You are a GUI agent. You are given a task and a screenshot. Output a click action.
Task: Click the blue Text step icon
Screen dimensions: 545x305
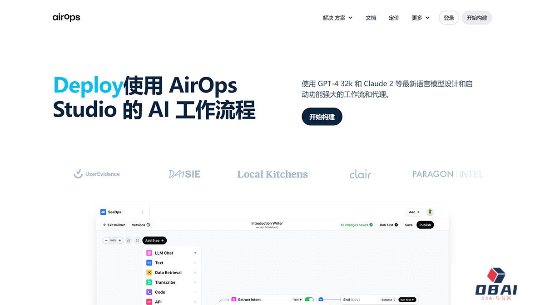point(149,263)
